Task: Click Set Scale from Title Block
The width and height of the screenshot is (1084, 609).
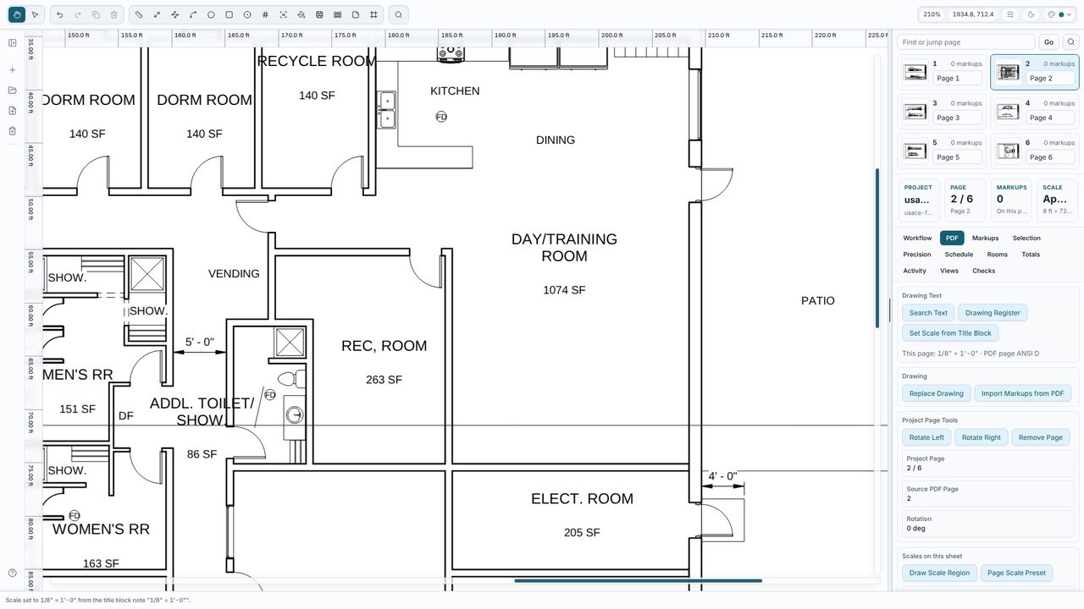Action: tap(950, 333)
